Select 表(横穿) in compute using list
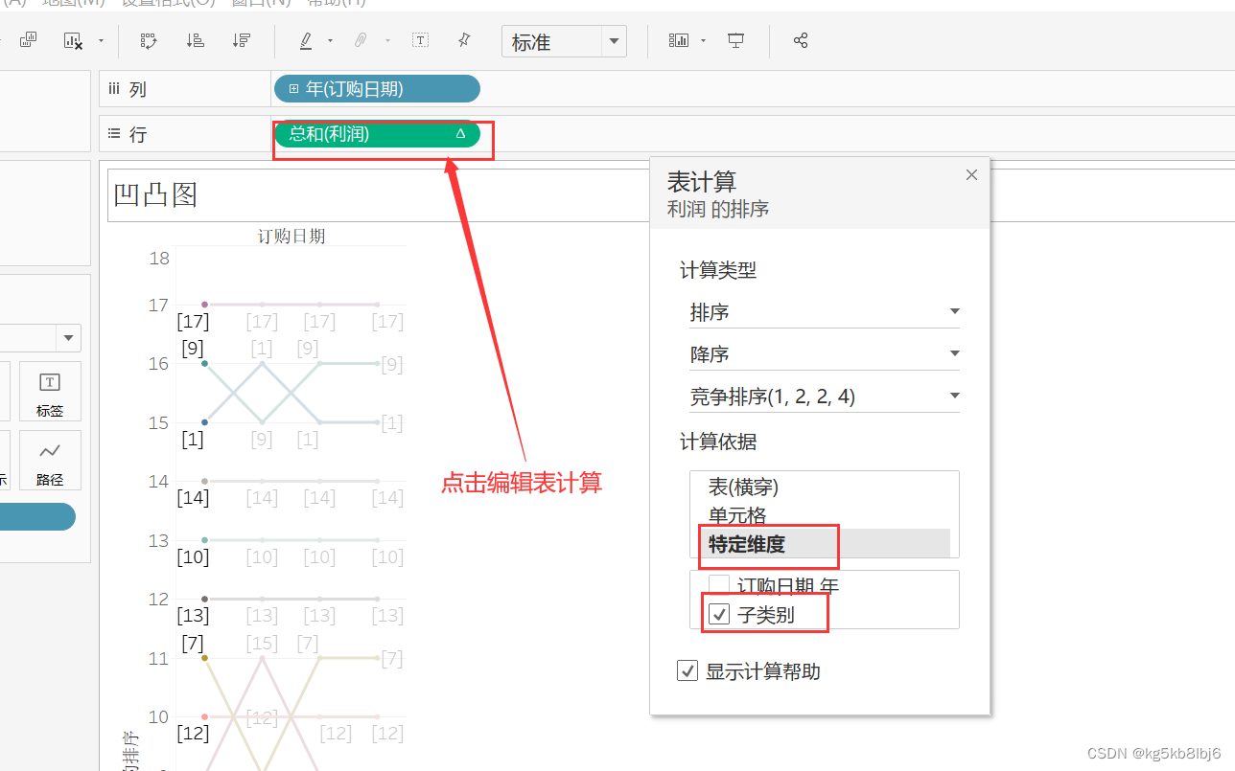The height and width of the screenshot is (771, 1235). [743, 488]
